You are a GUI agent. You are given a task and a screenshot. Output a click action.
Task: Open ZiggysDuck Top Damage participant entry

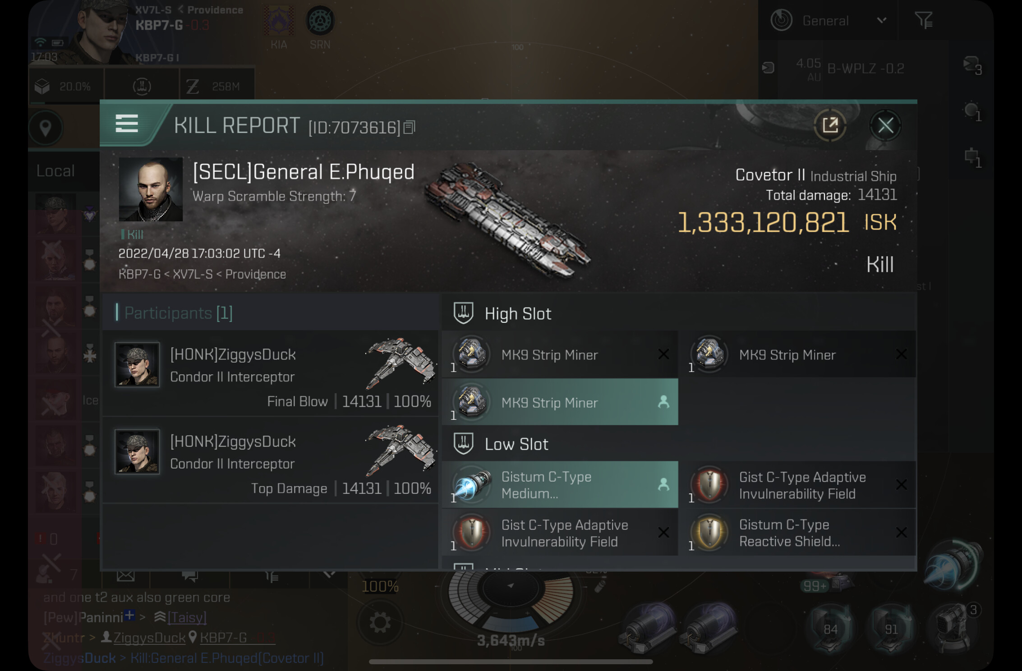point(271,460)
